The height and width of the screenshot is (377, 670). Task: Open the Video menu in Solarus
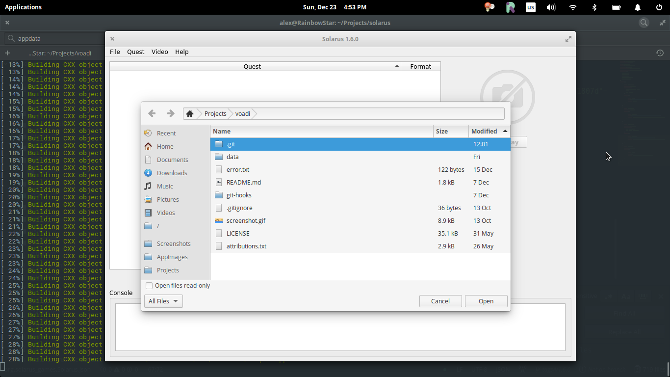tap(160, 52)
